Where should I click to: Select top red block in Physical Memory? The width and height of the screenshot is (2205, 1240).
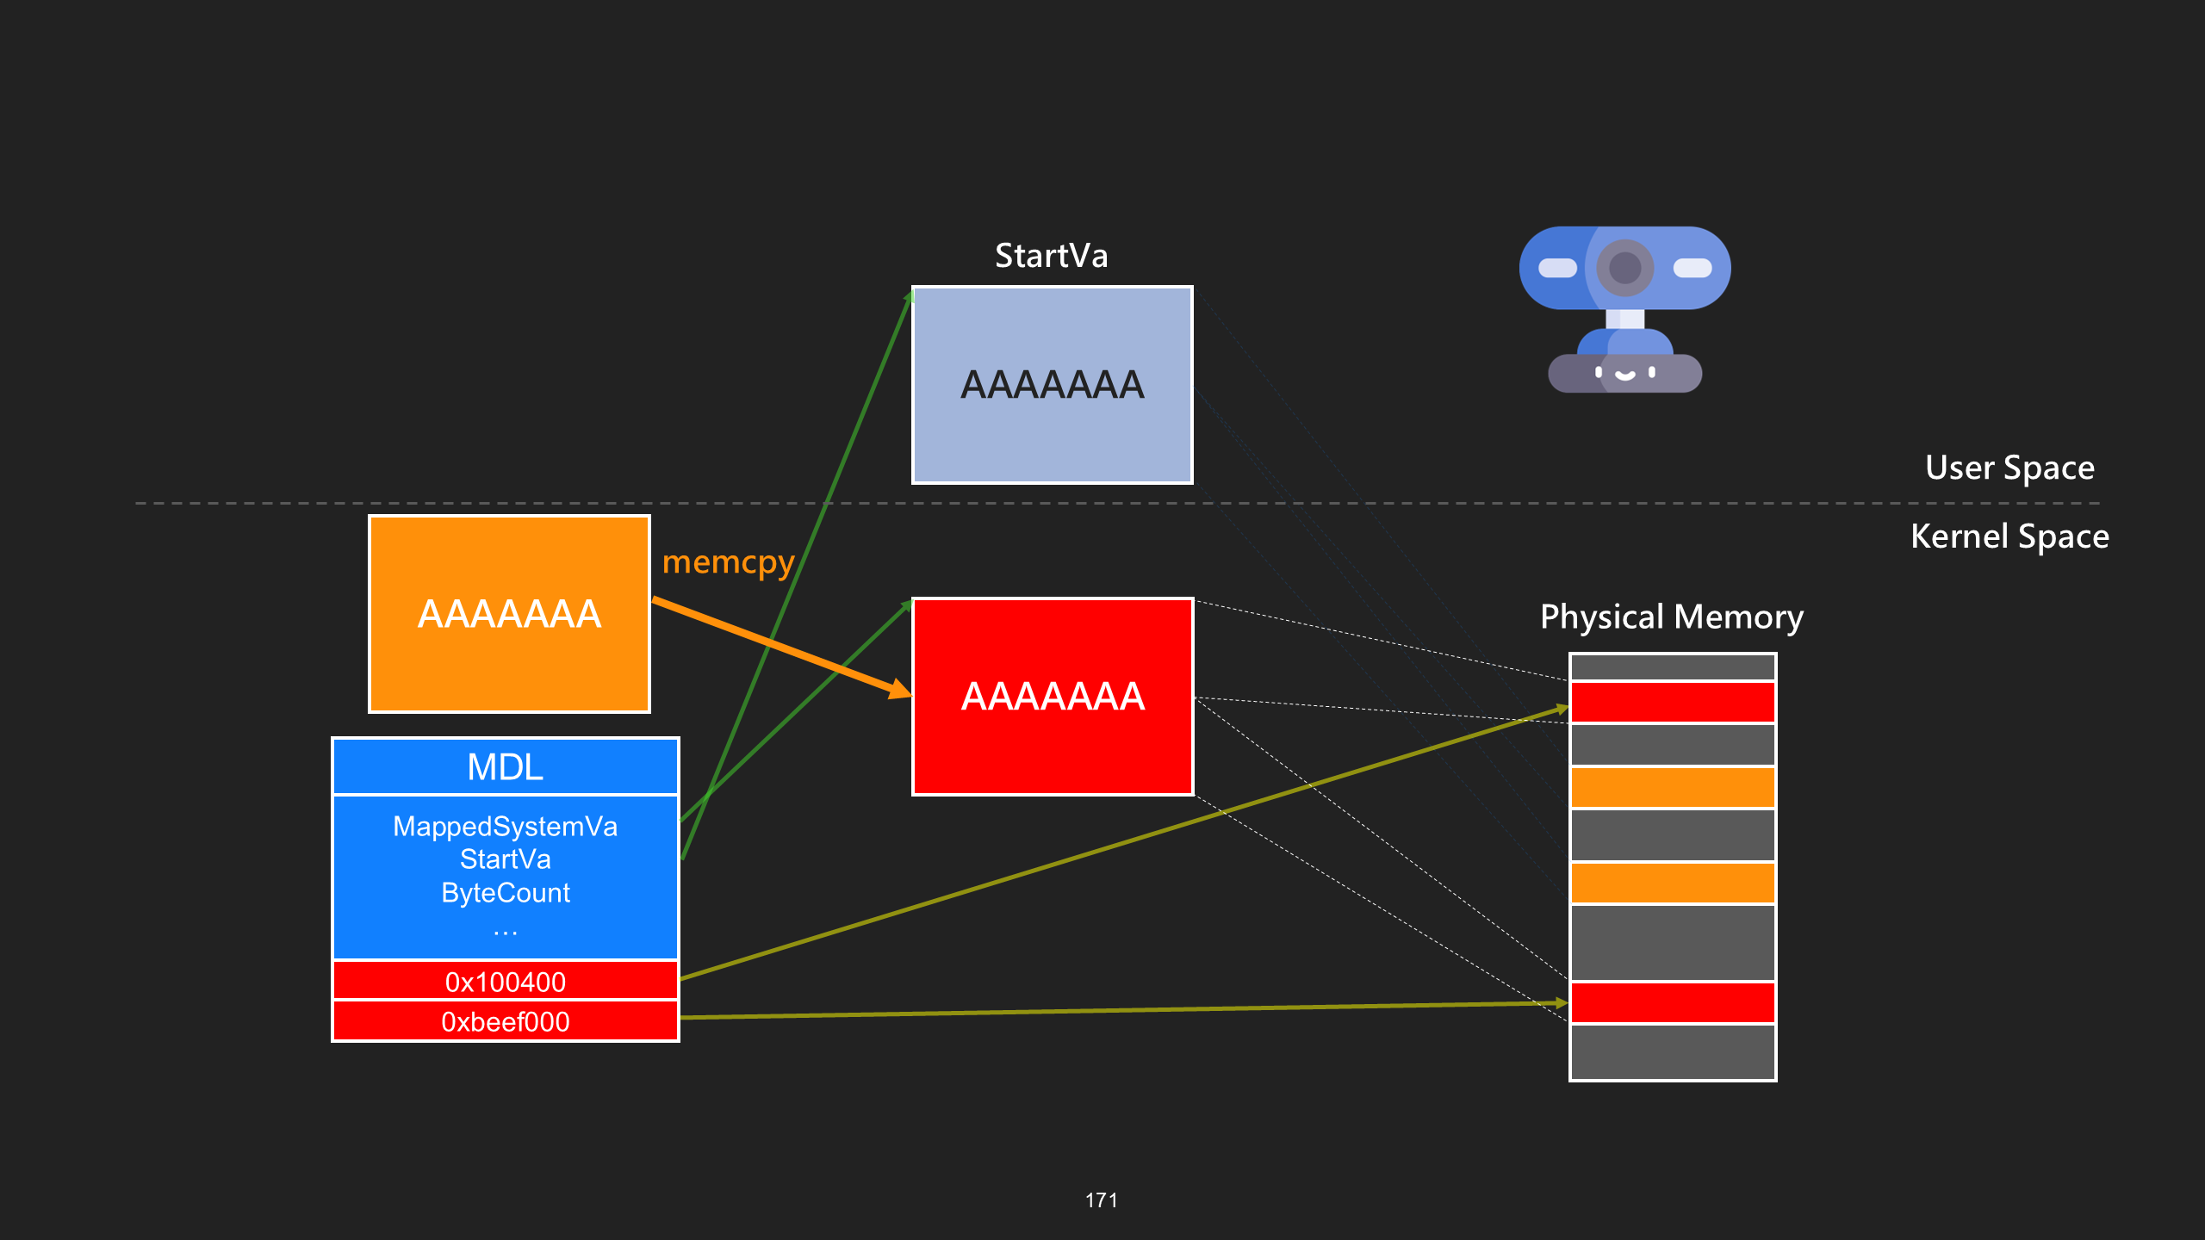[1673, 702]
